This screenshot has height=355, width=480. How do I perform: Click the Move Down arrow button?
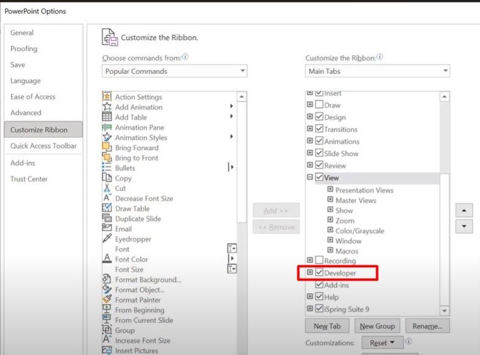click(464, 226)
